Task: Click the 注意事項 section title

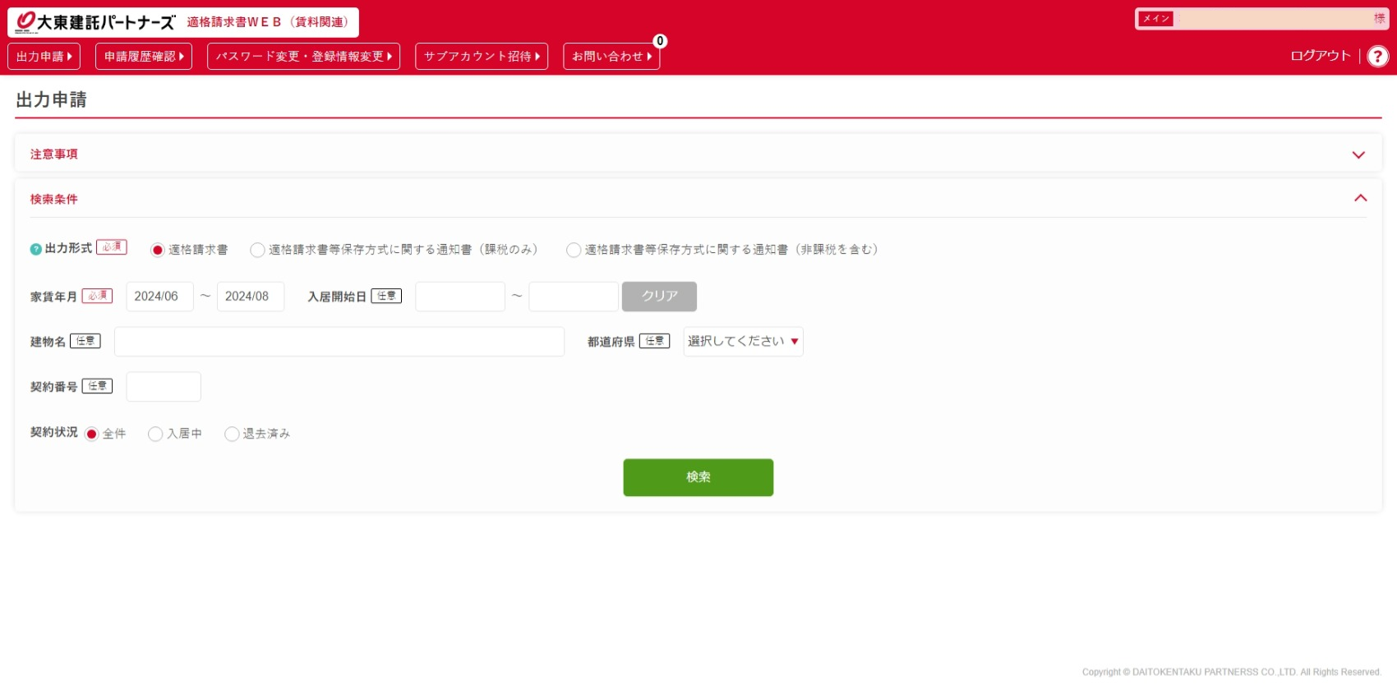Action: pos(54,154)
